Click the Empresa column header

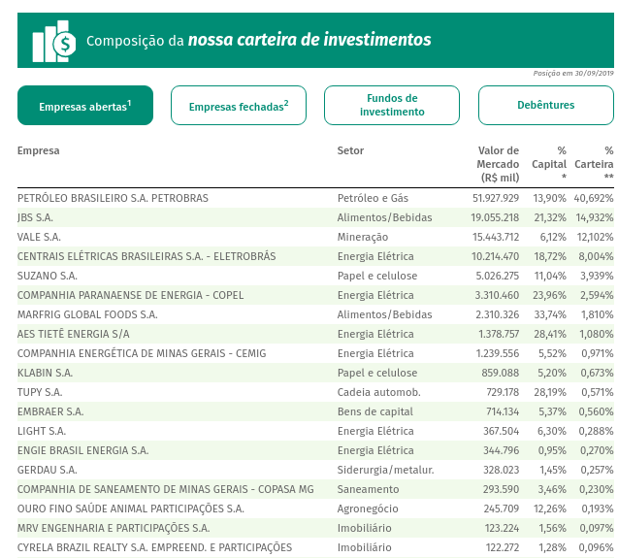click(x=39, y=151)
